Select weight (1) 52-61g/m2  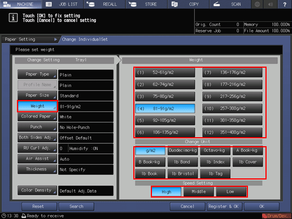[165, 73]
